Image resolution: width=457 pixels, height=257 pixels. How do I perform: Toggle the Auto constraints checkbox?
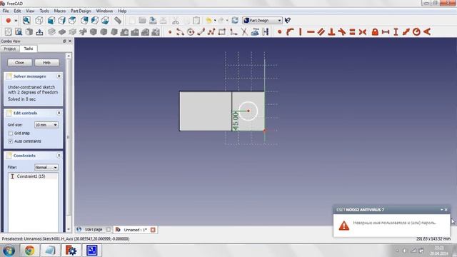[11, 141]
